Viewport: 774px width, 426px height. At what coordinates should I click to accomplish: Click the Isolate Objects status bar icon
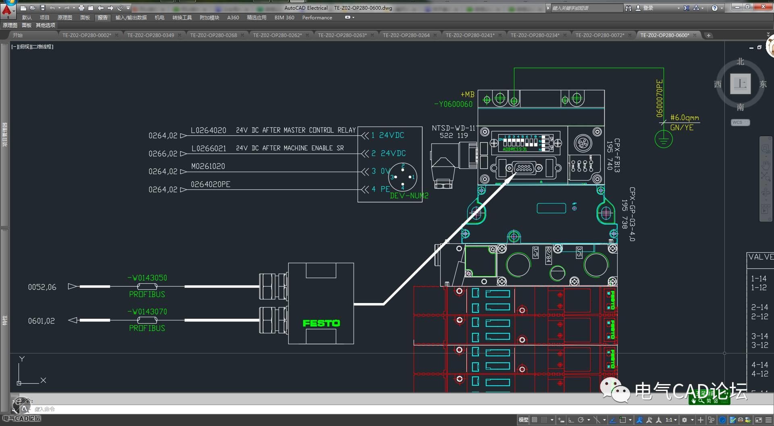(711, 420)
